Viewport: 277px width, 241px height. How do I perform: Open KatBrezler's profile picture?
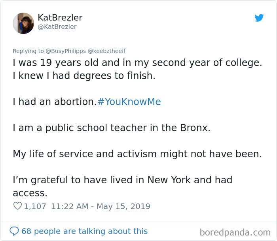pyautogui.click(x=23, y=23)
